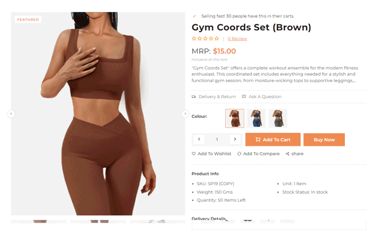Select the blue colour variant swatch
Viewport: 392px width, 233px height.
[256, 118]
